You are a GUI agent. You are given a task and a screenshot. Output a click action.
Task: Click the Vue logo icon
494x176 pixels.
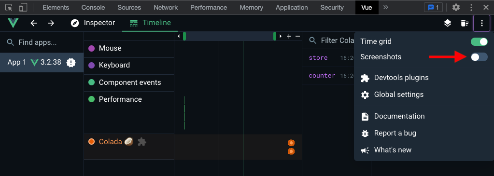(x=13, y=23)
